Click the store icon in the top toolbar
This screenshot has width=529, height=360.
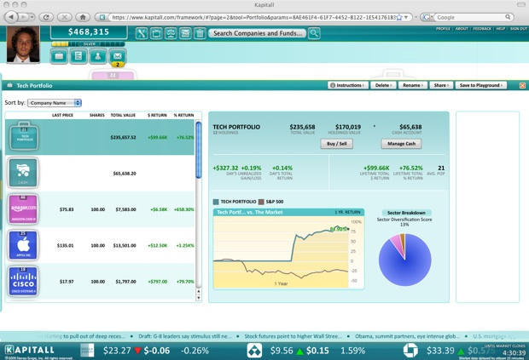click(185, 33)
